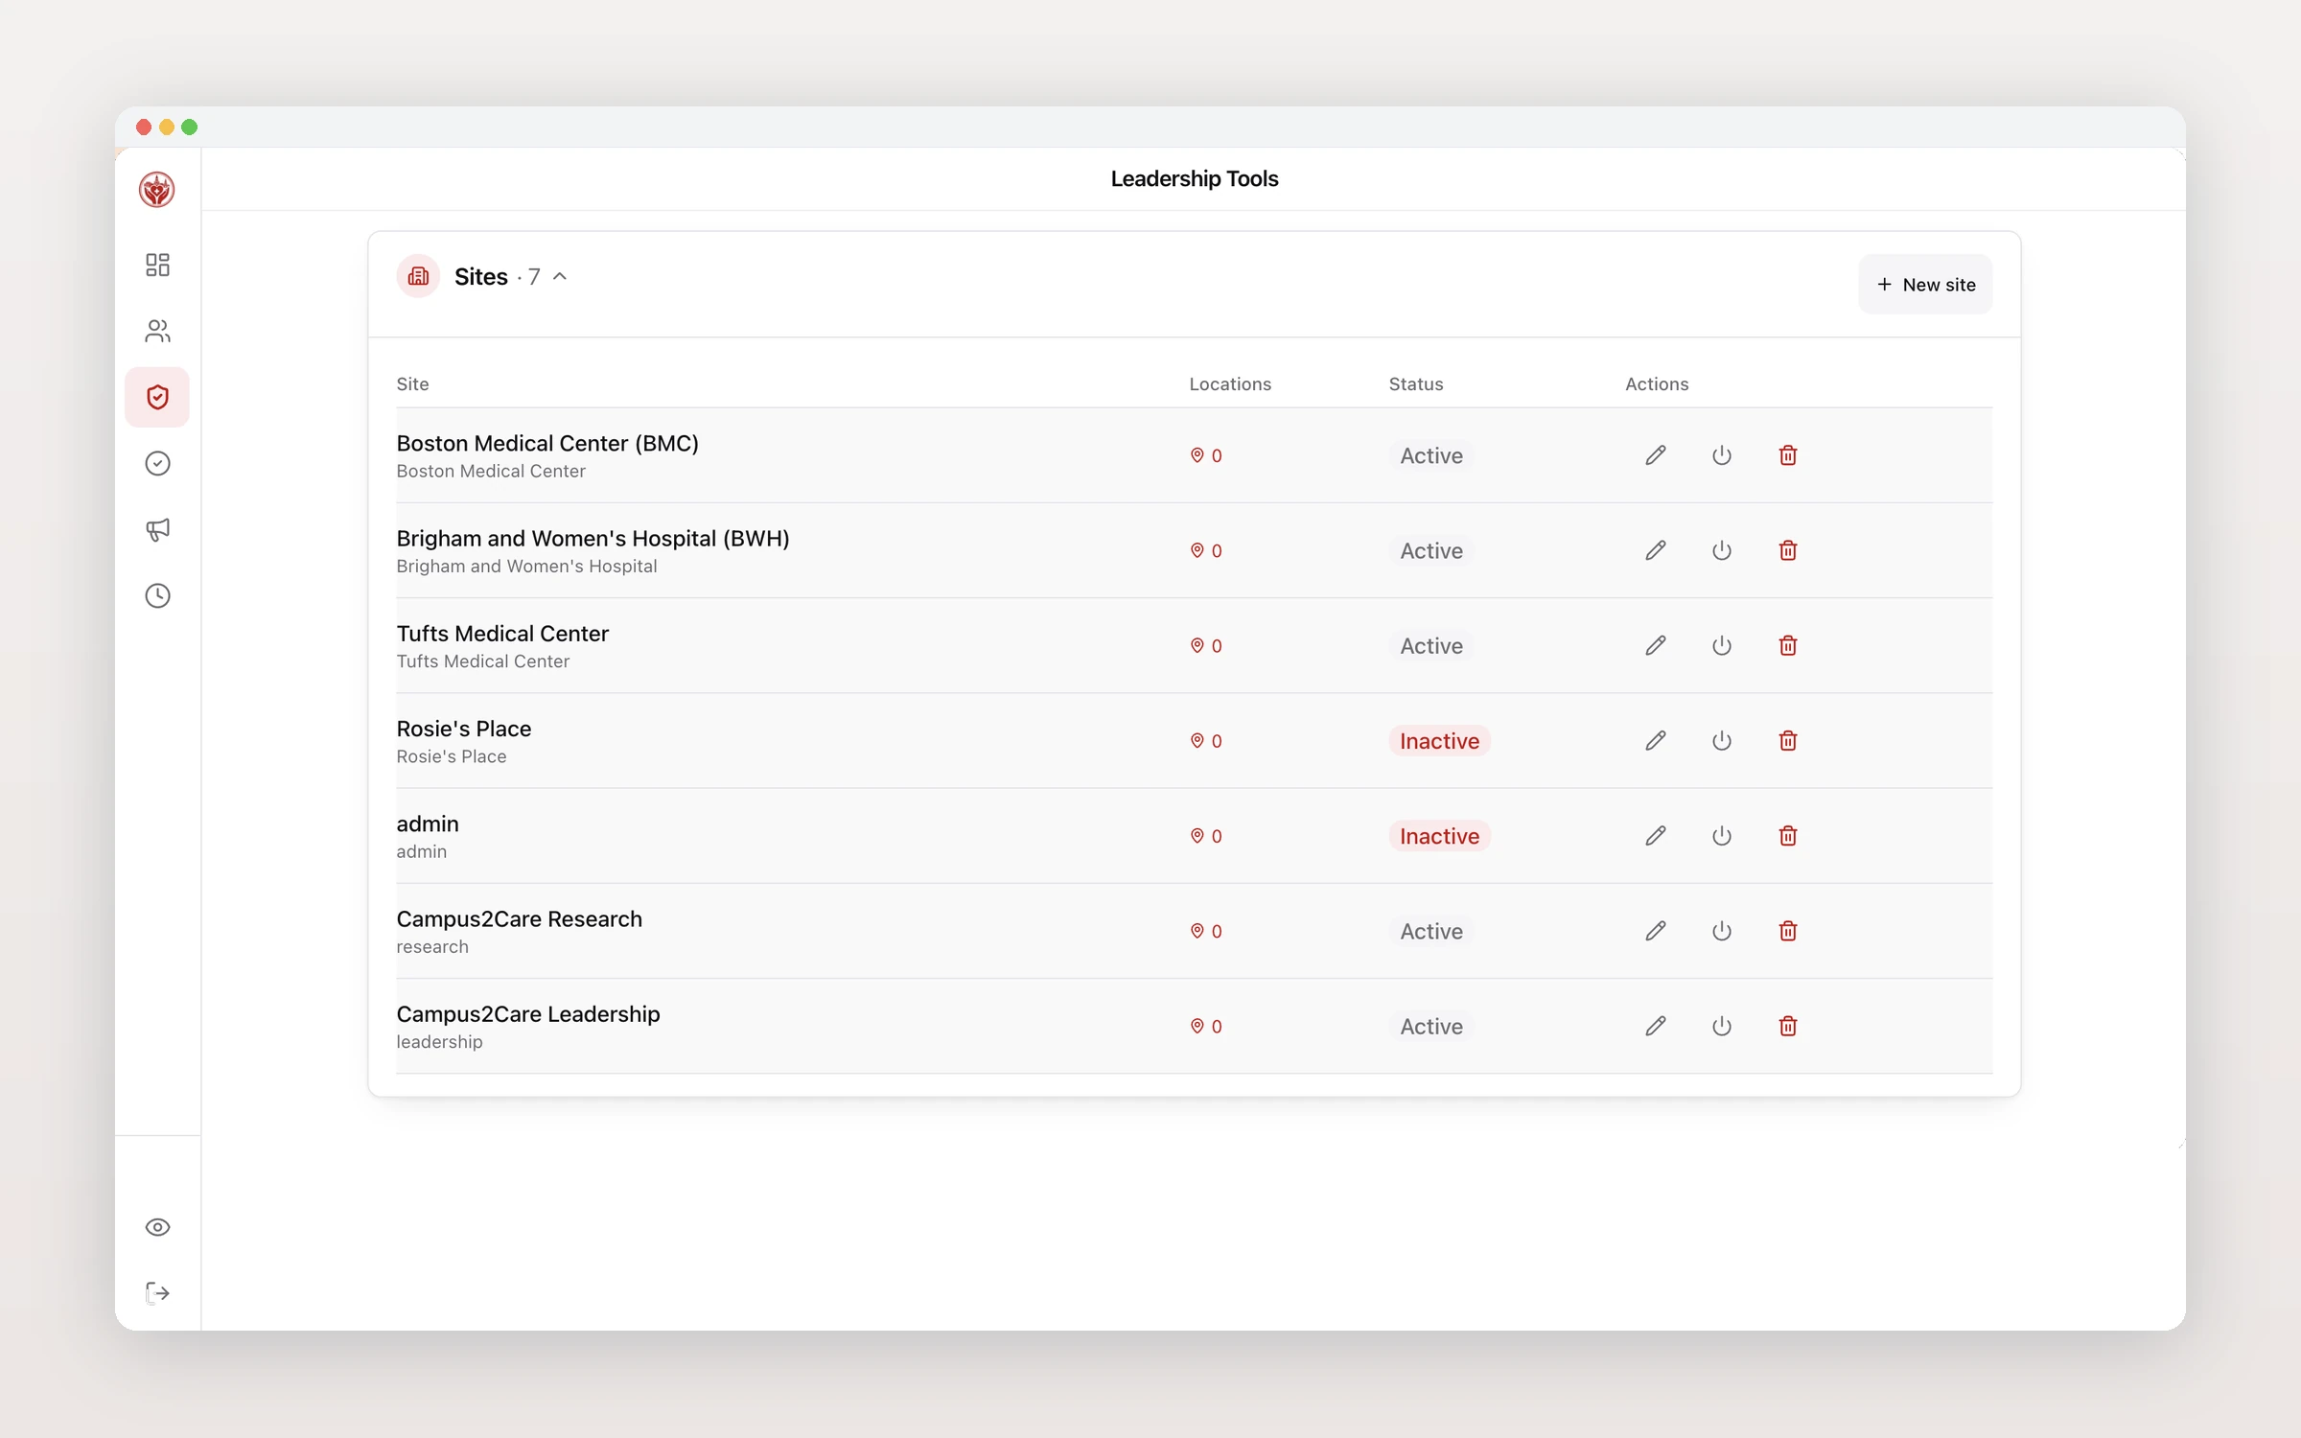The width and height of the screenshot is (2301, 1438).
Task: Edit the admin site row
Action: 1656,836
